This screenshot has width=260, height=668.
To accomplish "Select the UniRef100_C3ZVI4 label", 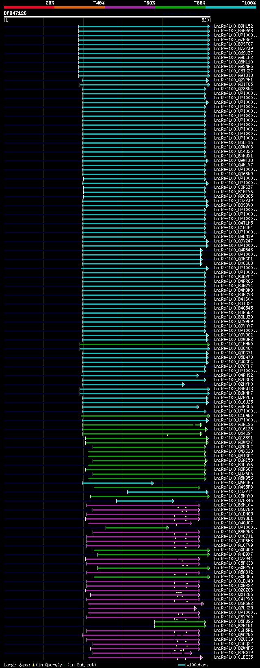I will 233,491.
